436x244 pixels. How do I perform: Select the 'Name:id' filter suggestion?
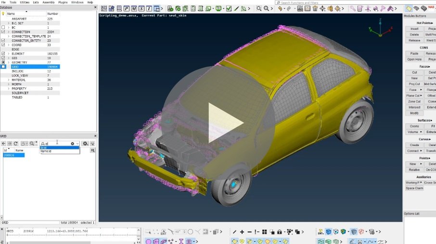46,151
